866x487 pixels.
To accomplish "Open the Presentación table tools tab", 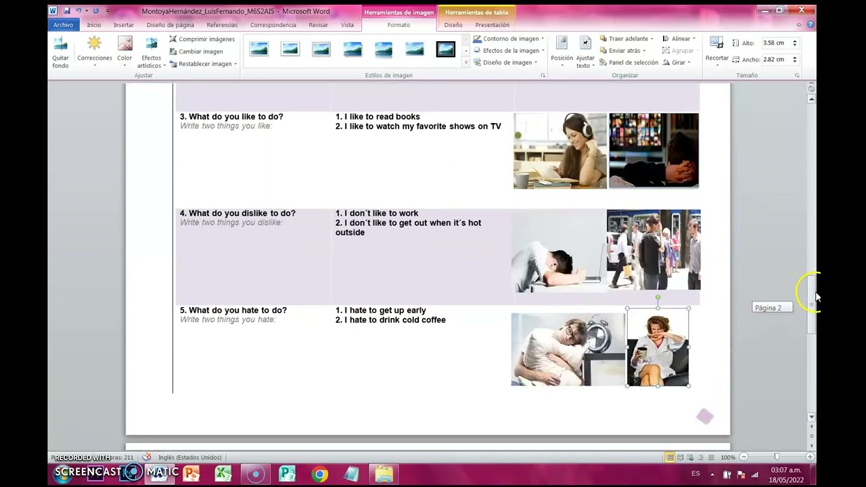I will tap(492, 25).
